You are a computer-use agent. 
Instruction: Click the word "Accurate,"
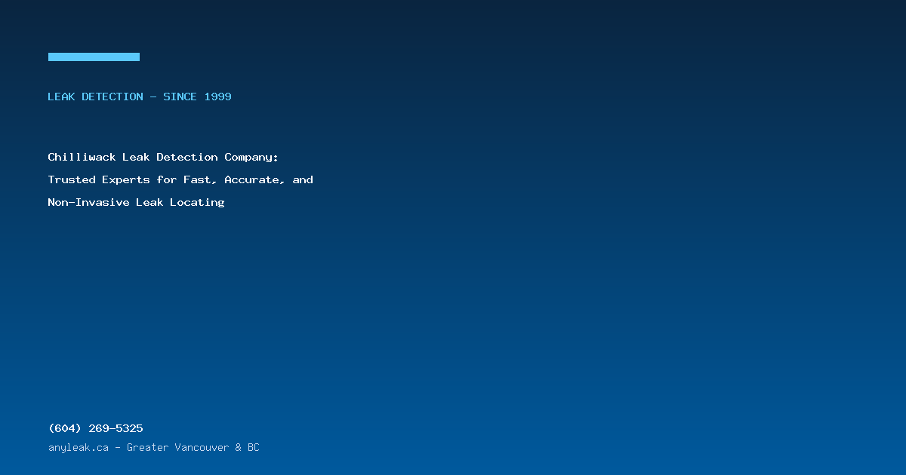(255, 180)
